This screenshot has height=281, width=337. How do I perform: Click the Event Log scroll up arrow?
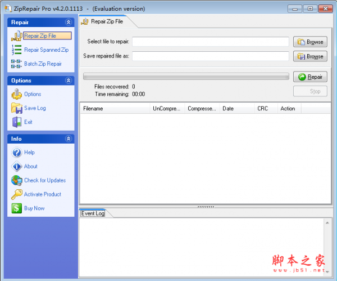point(327,223)
